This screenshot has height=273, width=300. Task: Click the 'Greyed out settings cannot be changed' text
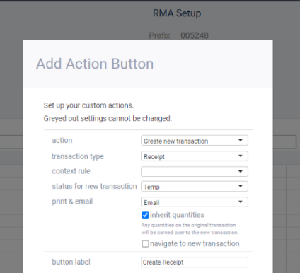coord(108,118)
